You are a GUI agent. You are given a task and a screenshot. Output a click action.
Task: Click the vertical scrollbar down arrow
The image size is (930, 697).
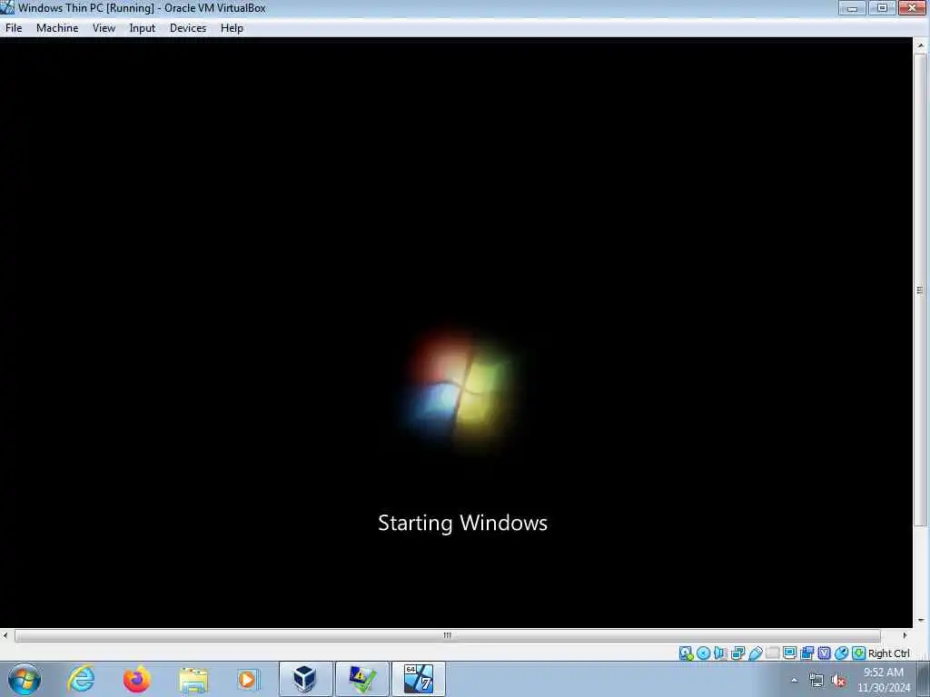921,621
